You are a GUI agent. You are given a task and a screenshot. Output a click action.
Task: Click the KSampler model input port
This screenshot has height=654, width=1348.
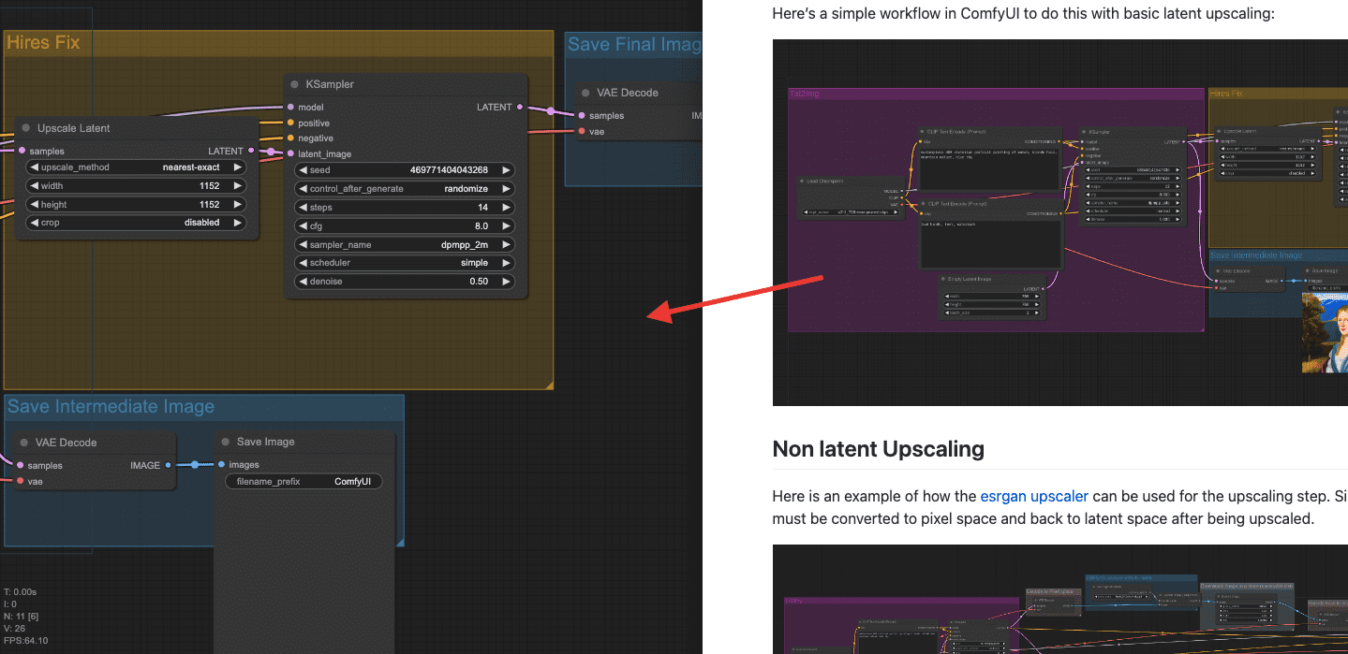(x=290, y=108)
